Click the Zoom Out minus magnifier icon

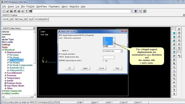[174, 78]
